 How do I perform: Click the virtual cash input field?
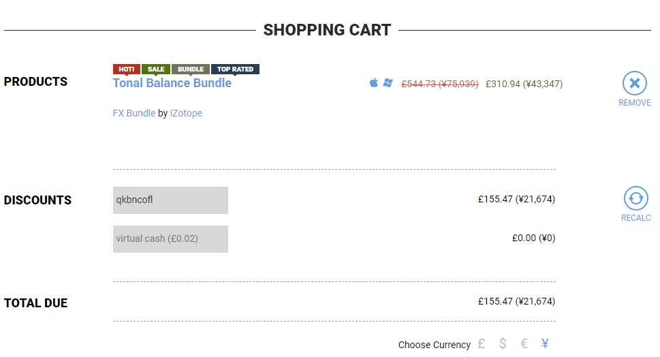170,238
